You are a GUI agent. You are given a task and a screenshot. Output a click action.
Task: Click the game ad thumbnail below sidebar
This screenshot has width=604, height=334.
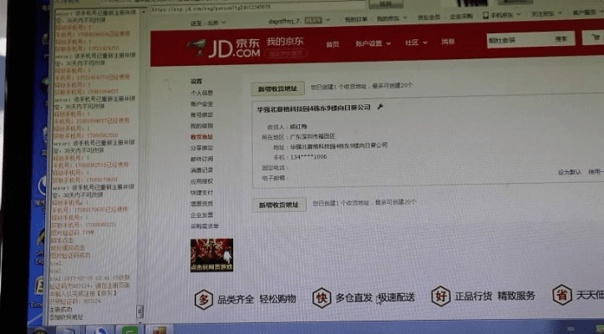click(211, 255)
